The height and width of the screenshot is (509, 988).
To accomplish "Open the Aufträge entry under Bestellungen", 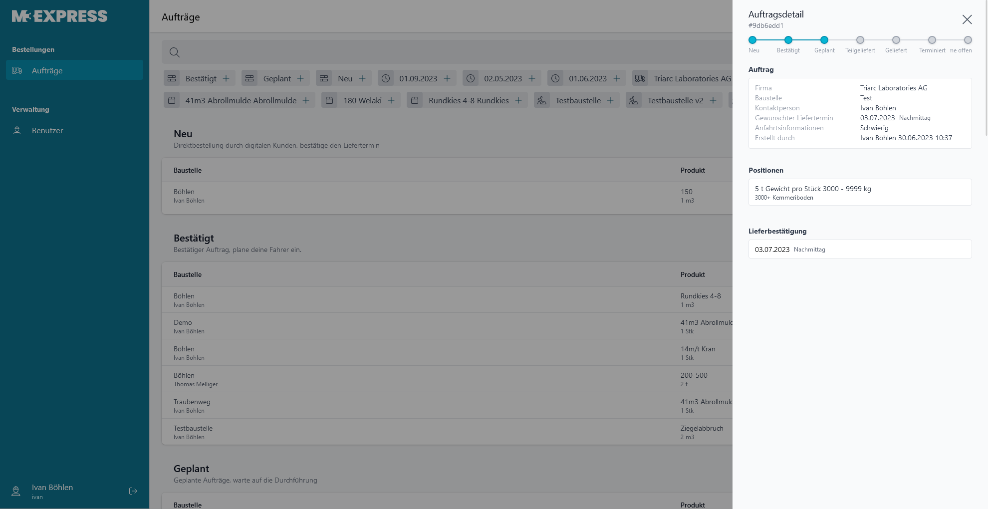I will coord(47,70).
